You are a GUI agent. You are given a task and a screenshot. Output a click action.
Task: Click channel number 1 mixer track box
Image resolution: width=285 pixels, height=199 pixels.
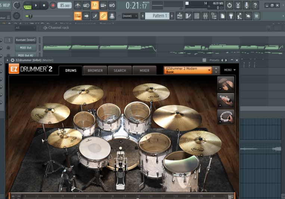[x=8, y=40]
